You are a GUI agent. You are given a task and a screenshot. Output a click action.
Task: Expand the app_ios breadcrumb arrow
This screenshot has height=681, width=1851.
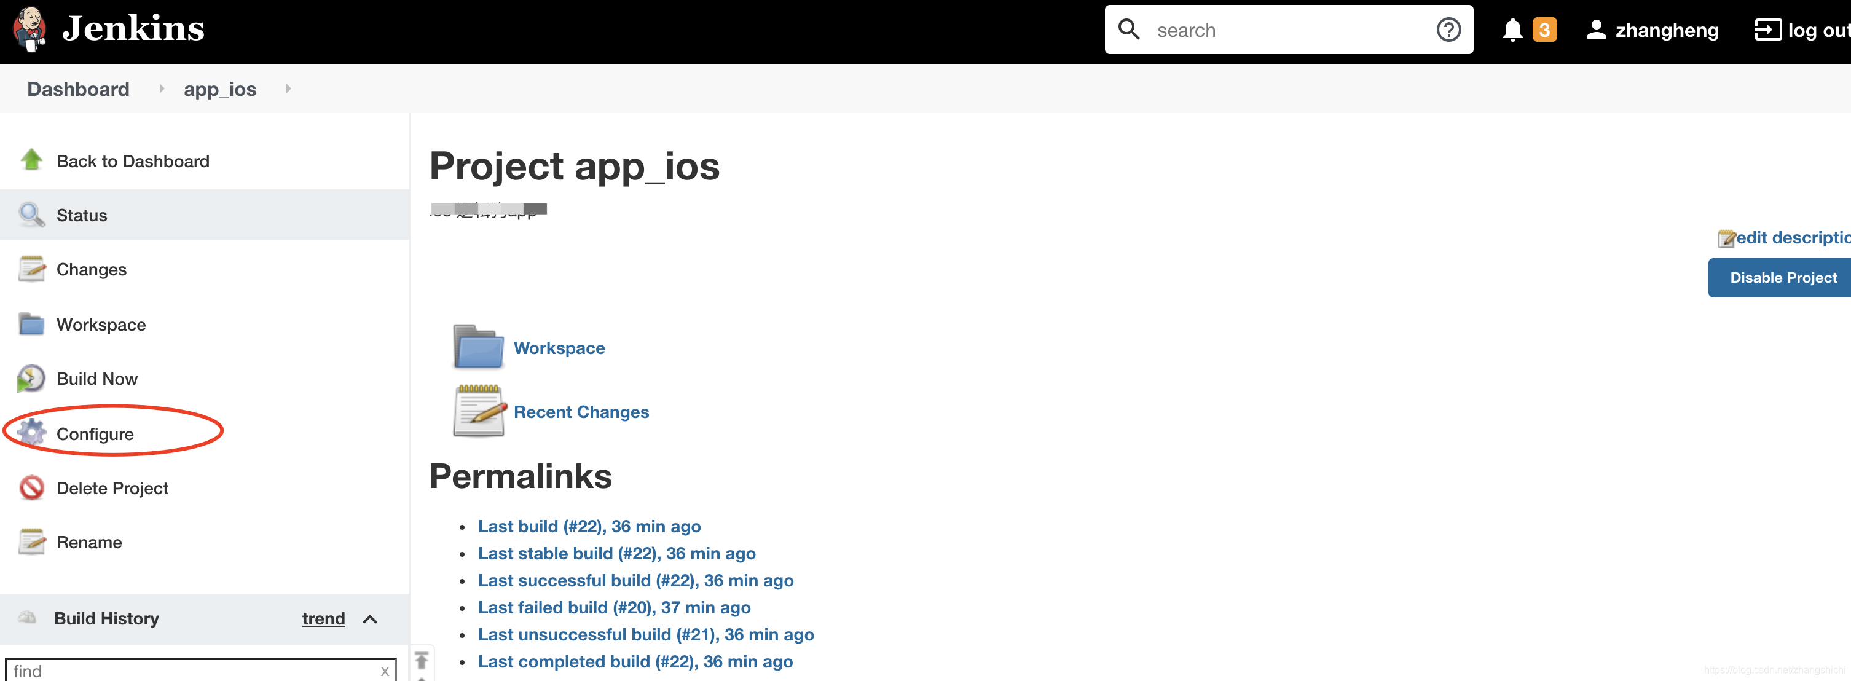[288, 89]
